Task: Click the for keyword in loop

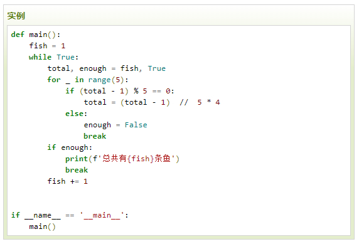Action: (54, 80)
